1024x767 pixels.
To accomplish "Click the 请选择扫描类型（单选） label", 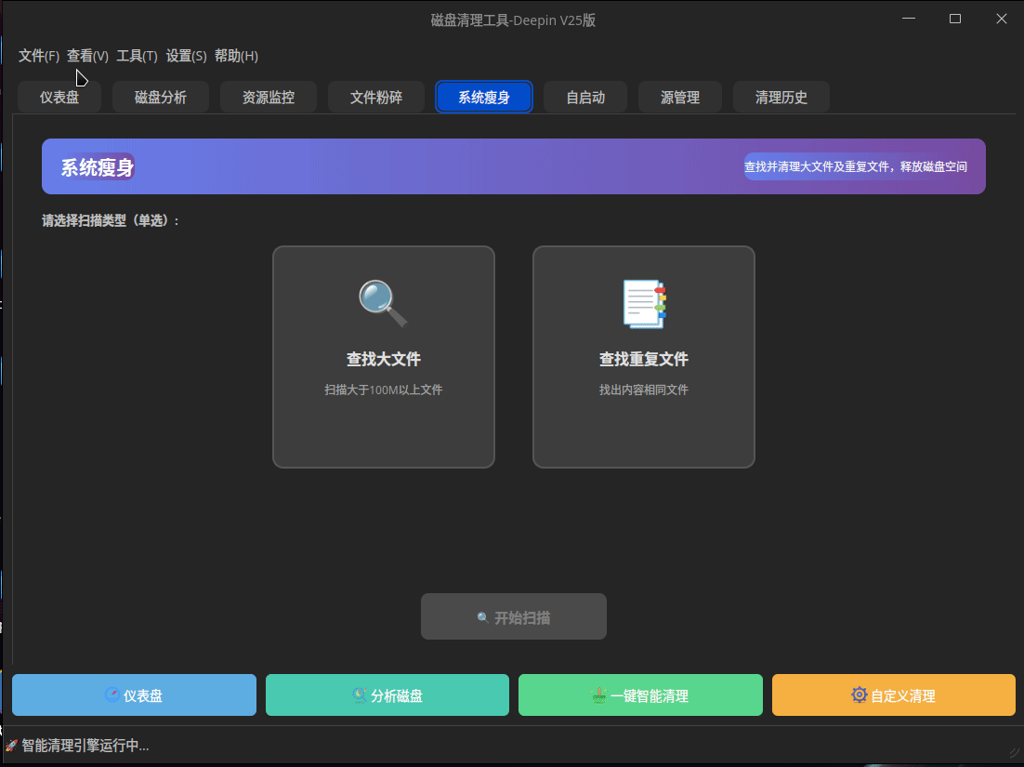I will tap(111, 221).
